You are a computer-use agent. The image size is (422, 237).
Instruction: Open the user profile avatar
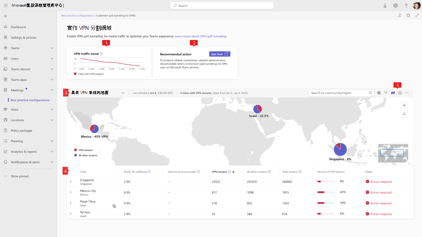[x=416, y=5]
